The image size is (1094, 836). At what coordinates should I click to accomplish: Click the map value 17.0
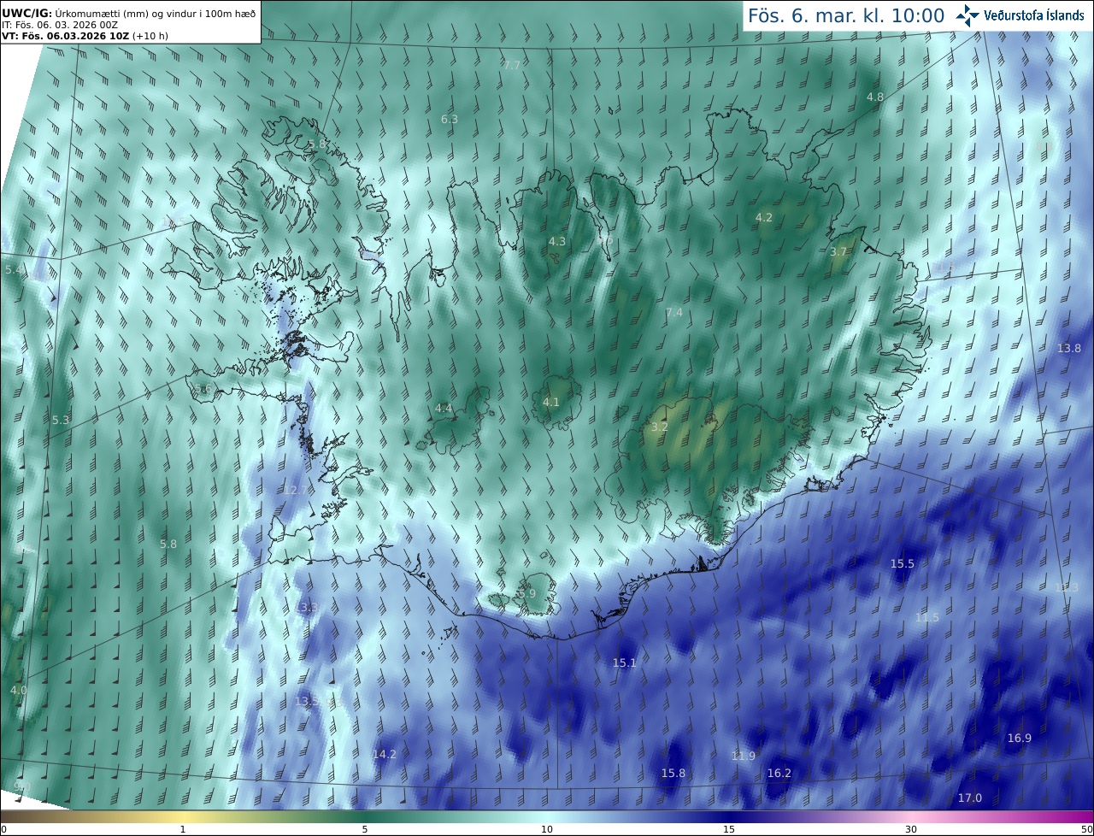[x=970, y=798]
